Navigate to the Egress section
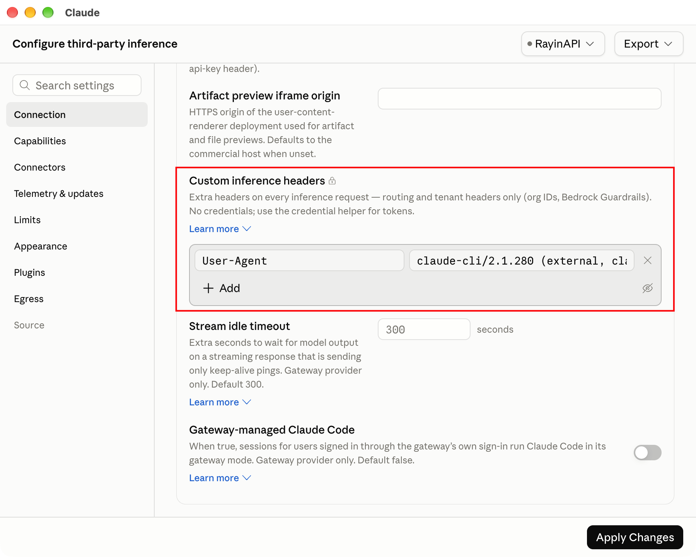This screenshot has width=696, height=557. click(x=77, y=299)
